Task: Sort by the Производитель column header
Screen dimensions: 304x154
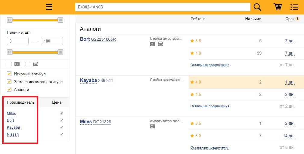Action: [20, 102]
